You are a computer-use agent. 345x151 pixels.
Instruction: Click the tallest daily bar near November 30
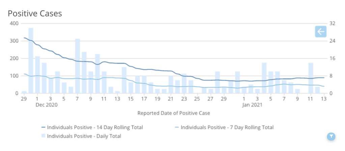(31, 61)
